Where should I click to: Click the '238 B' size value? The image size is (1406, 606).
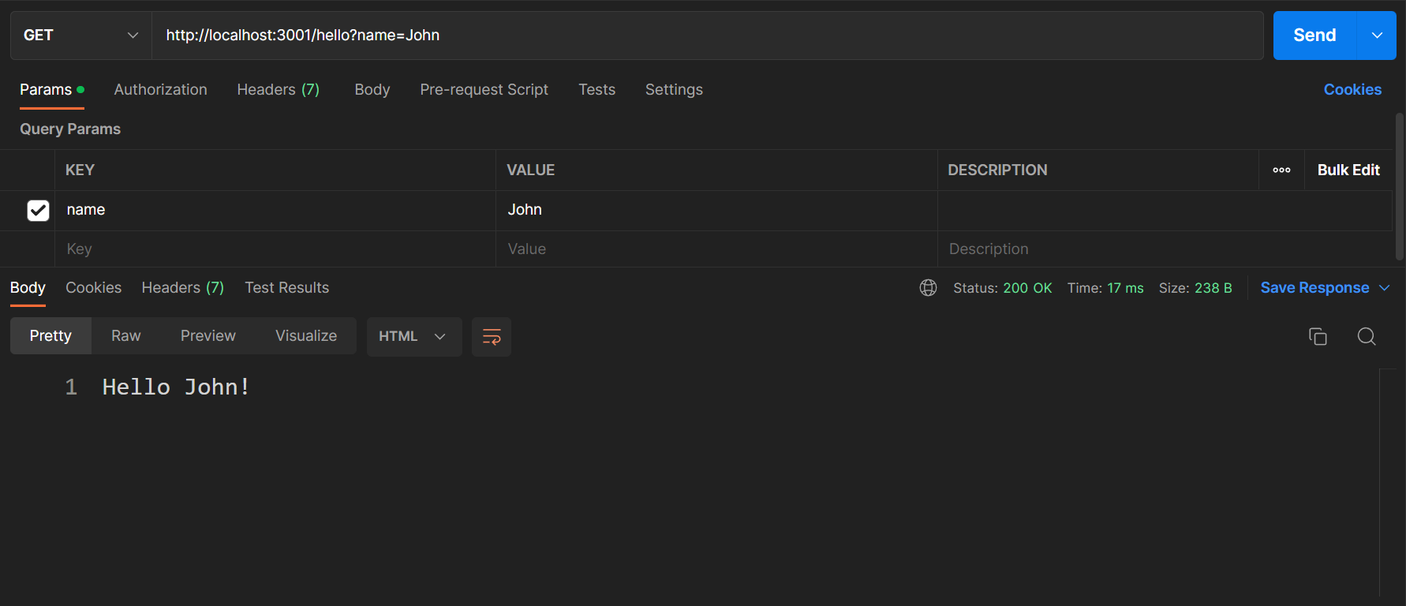pyautogui.click(x=1213, y=288)
